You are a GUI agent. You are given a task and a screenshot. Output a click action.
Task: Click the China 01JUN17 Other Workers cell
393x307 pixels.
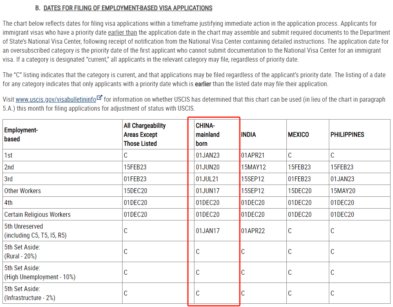click(x=208, y=191)
